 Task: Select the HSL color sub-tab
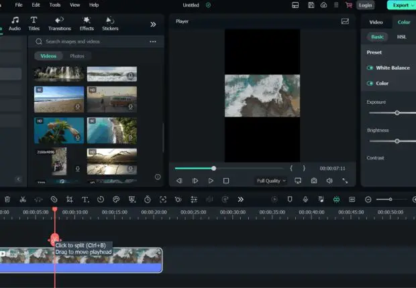coord(401,37)
